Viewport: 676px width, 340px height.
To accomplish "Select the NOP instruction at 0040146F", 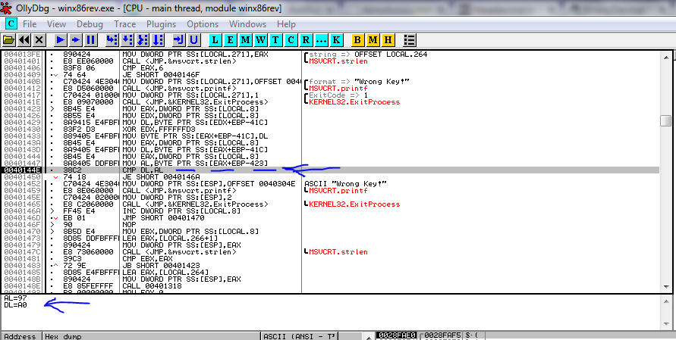I will click(x=129, y=225).
